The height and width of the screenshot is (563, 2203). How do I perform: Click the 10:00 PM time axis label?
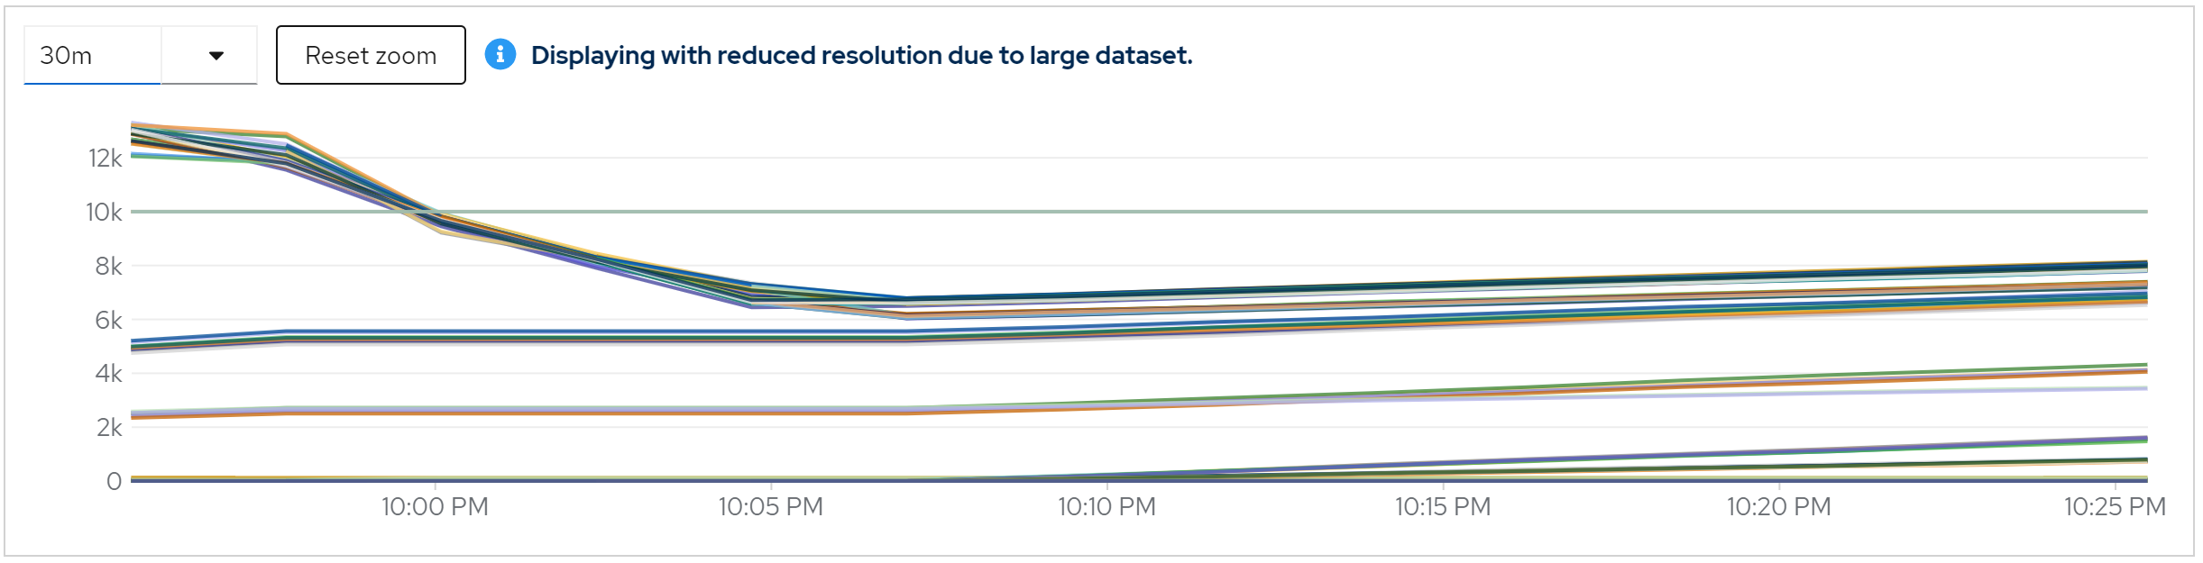point(435,507)
